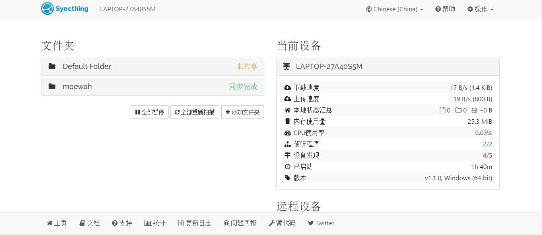
Task: Click the download speed cloud icon
Action: coord(287,87)
